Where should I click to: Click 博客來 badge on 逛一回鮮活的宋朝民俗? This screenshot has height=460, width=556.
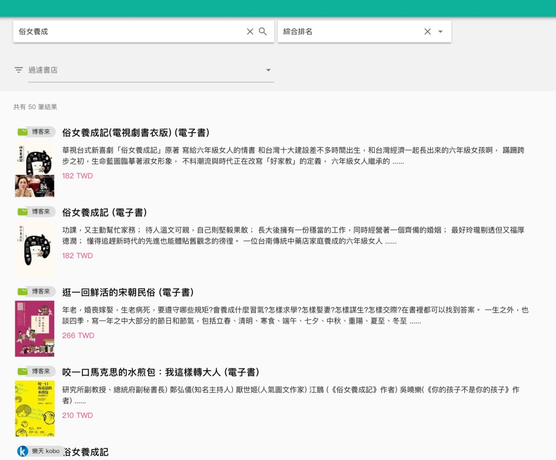coord(36,292)
